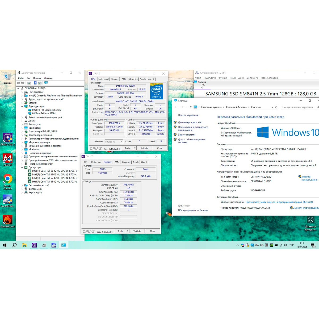Open the Диспетчер пристроїв link in System panel
Viewport: 319px width, 319px height.
[190, 122]
